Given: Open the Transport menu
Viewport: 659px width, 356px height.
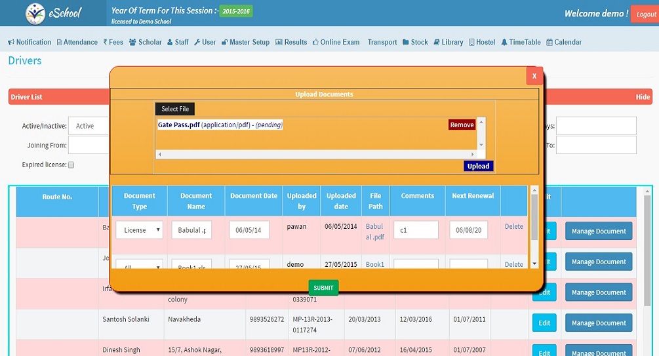Looking at the screenshot, I should pyautogui.click(x=382, y=43).
